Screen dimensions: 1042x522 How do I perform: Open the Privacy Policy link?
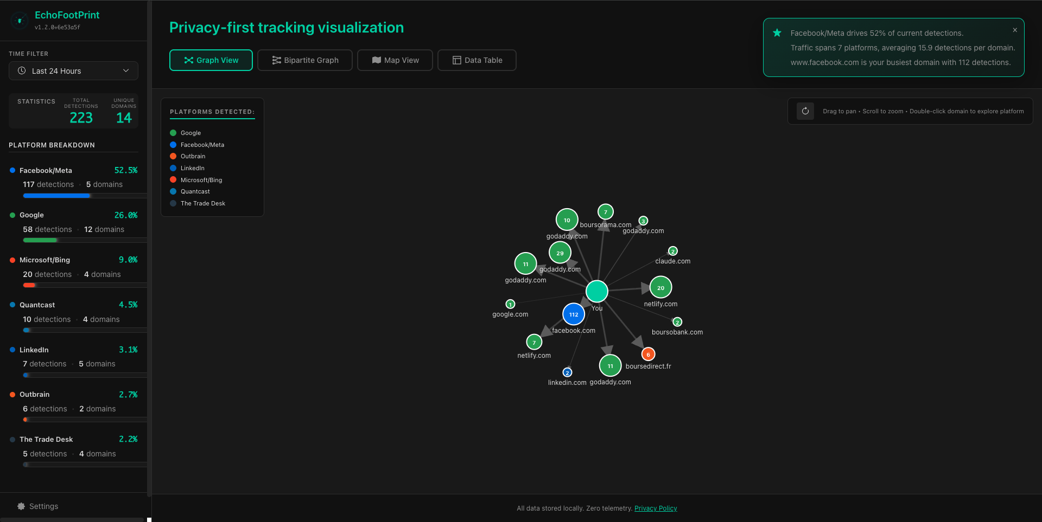pyautogui.click(x=656, y=508)
